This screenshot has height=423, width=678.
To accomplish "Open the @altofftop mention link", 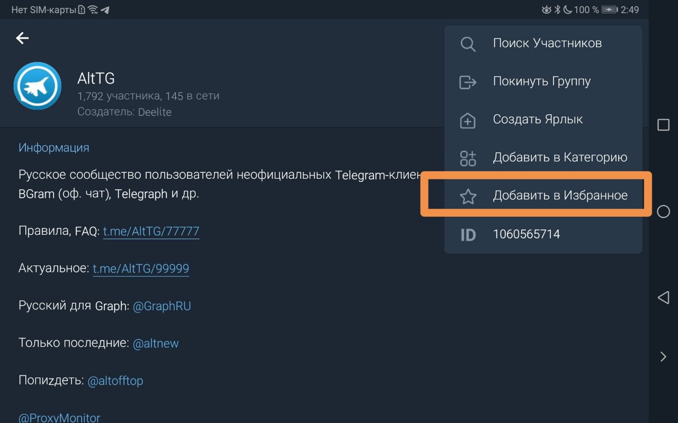I will [x=115, y=380].
